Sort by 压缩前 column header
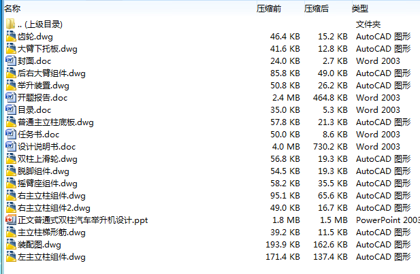 tap(269, 9)
